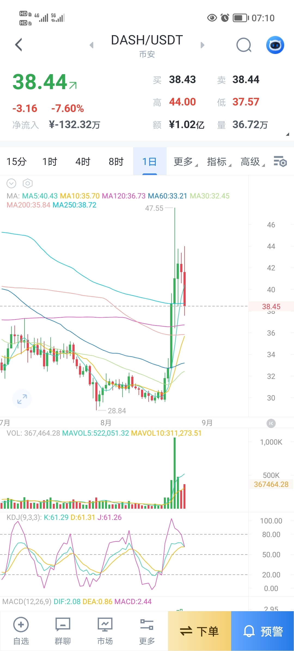Select the 1时 timeframe tab
This screenshot has width=294, height=651.
coord(50,162)
